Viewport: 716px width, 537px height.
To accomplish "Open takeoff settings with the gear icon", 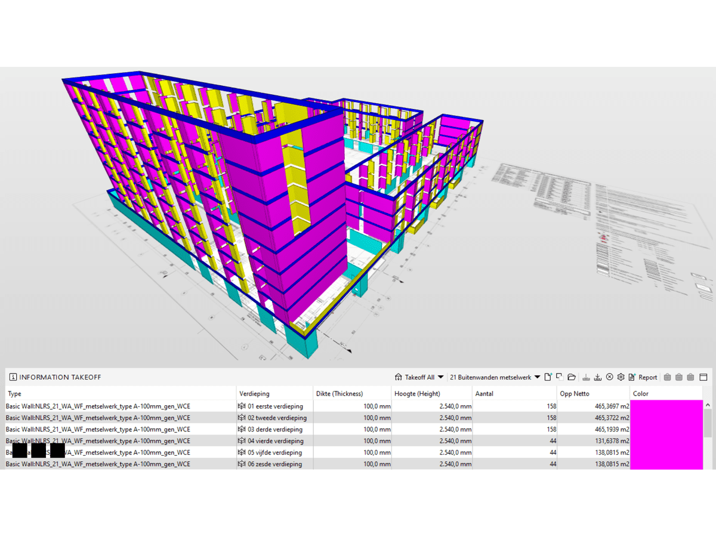I will click(621, 377).
